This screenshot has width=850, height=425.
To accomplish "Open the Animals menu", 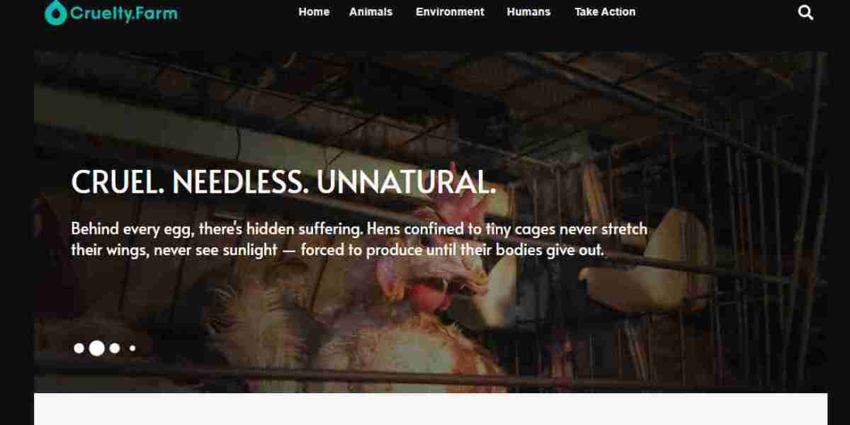I will click(x=370, y=12).
